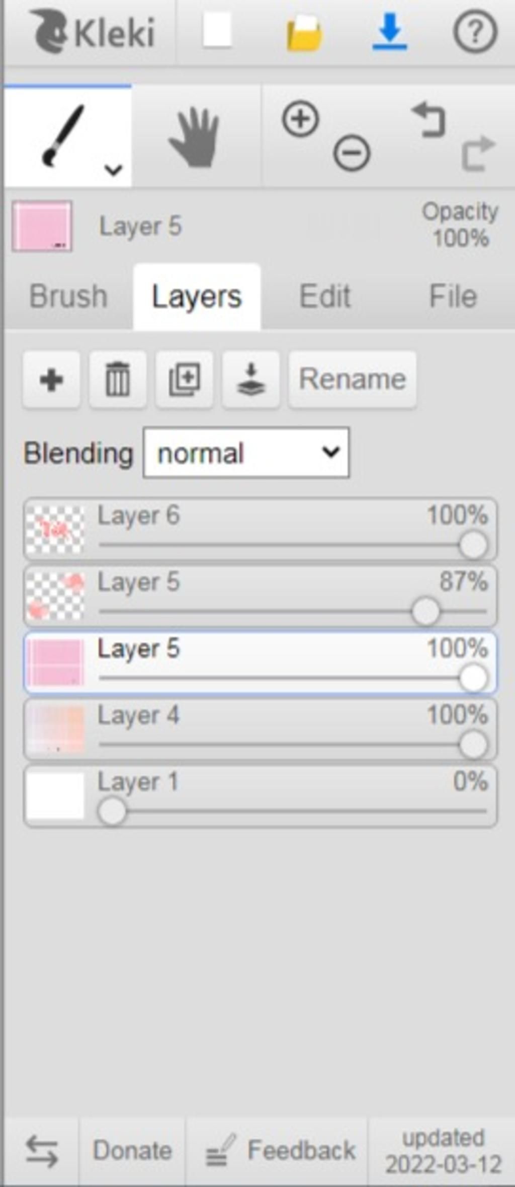
Task: Click the undo arrow icon
Action: (x=429, y=120)
